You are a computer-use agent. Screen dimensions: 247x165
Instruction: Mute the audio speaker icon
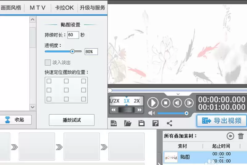coord(152,113)
